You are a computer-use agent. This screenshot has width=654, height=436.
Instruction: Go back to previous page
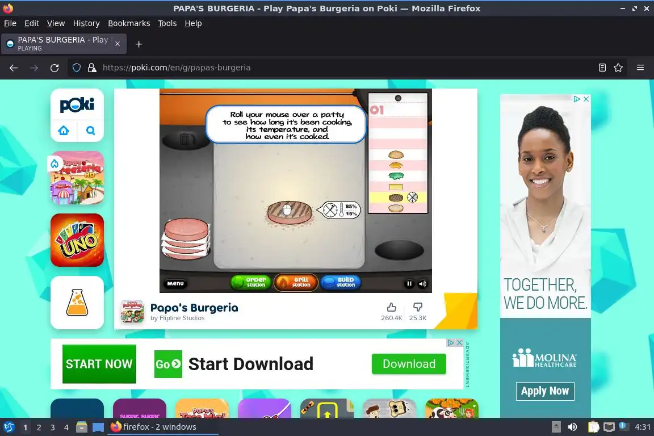14,68
